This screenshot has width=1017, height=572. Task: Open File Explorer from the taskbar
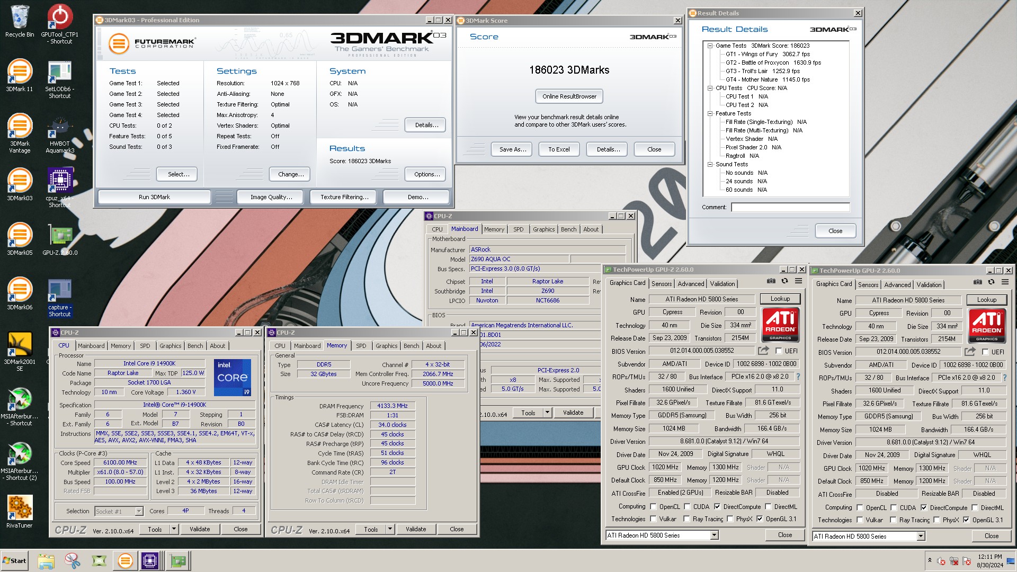click(46, 561)
